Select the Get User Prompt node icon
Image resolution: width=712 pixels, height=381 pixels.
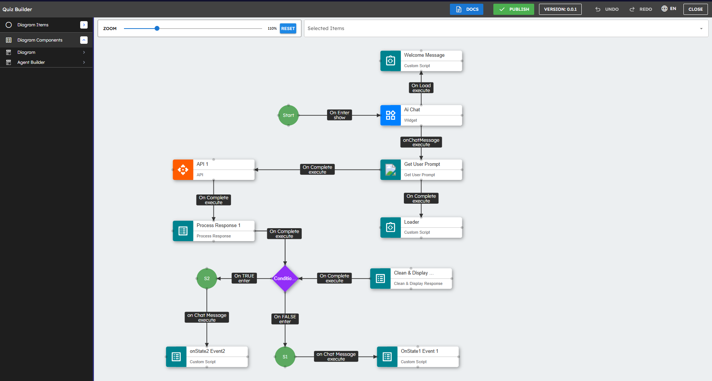click(391, 170)
